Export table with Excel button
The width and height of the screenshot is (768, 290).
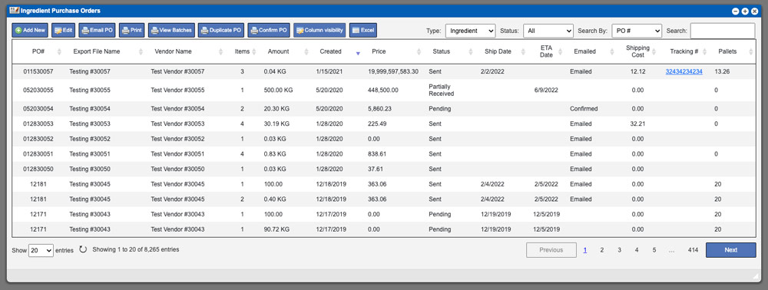(363, 31)
